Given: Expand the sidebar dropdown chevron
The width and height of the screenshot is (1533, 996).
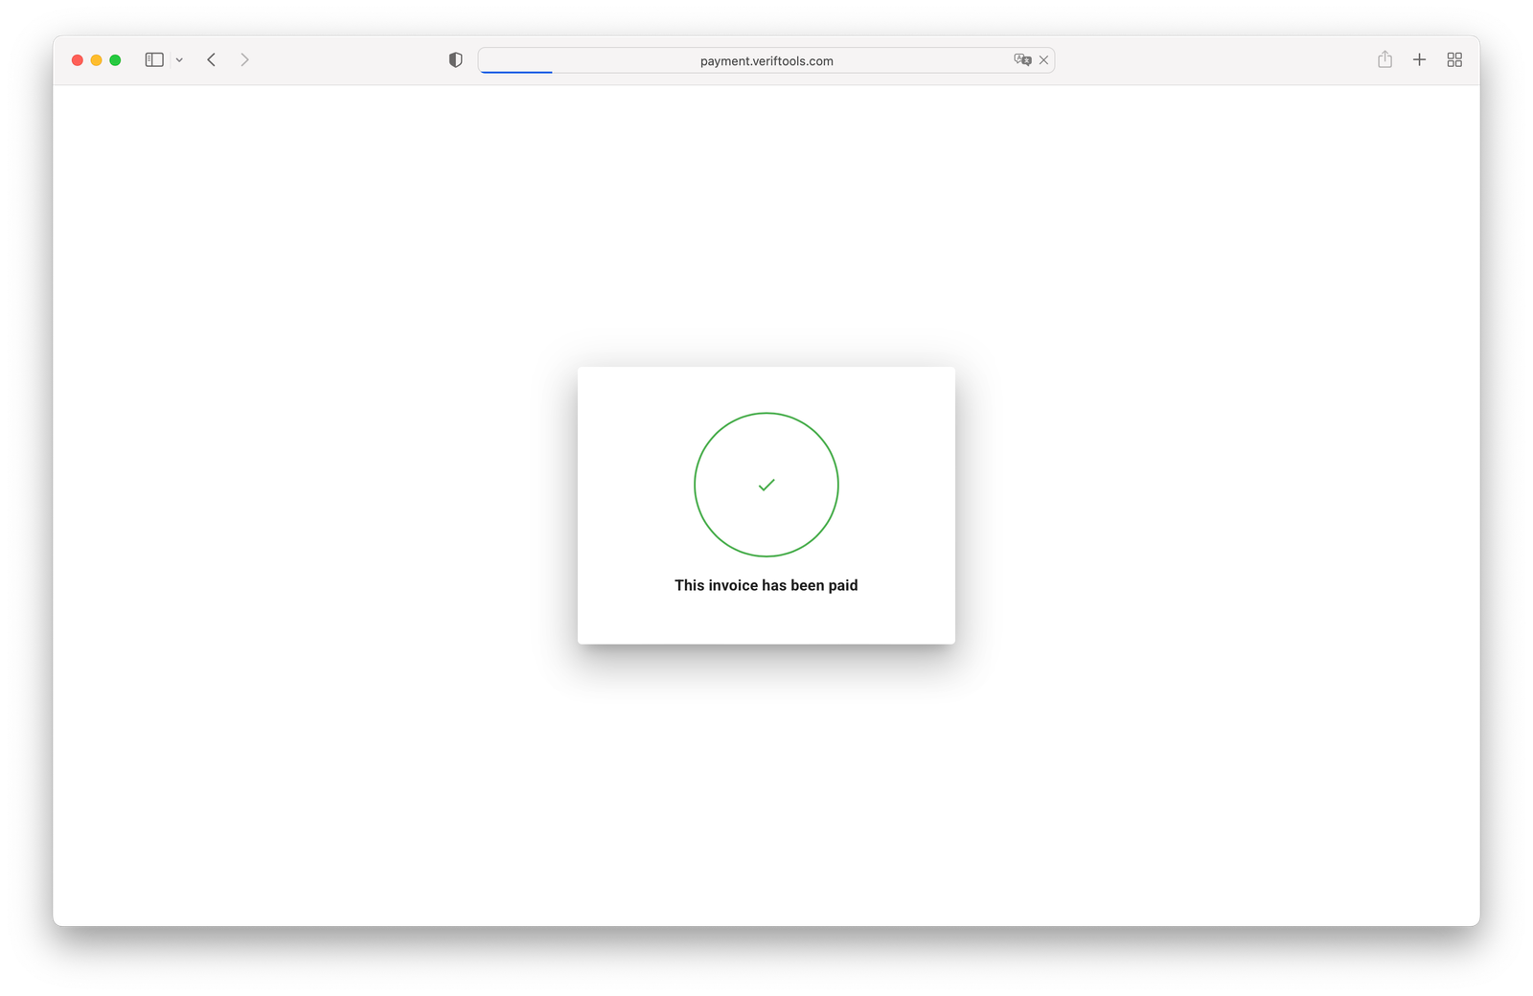Looking at the screenshot, I should 179,60.
